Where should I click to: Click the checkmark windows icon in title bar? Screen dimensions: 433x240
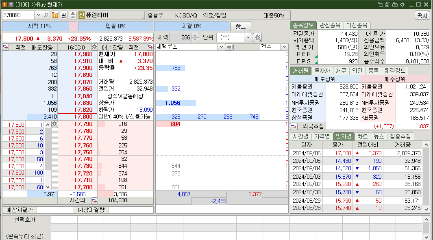[388, 4]
